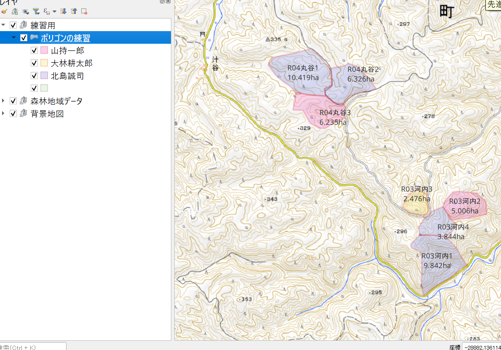The image size is (501, 350).
Task: Click the expand all layers icon
Action: (x=63, y=11)
